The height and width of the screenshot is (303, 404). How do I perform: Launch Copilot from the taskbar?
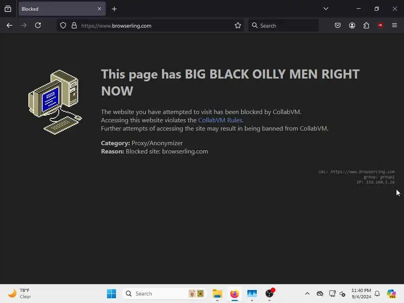(x=391, y=294)
